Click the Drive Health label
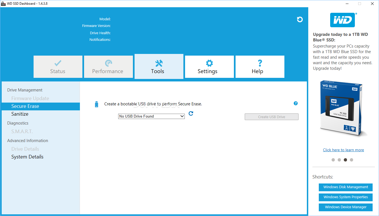This screenshot has height=216, width=379. coord(100,33)
